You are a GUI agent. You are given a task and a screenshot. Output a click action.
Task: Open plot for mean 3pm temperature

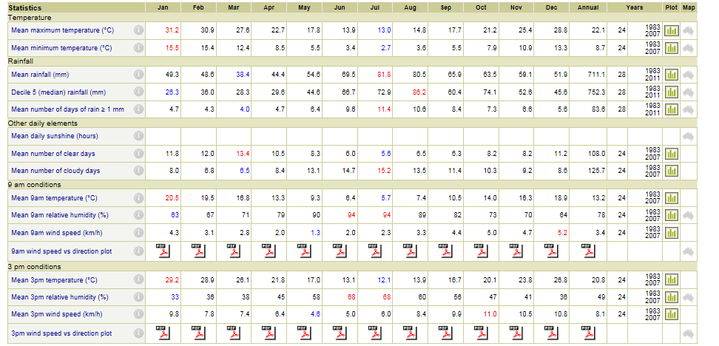(x=672, y=280)
